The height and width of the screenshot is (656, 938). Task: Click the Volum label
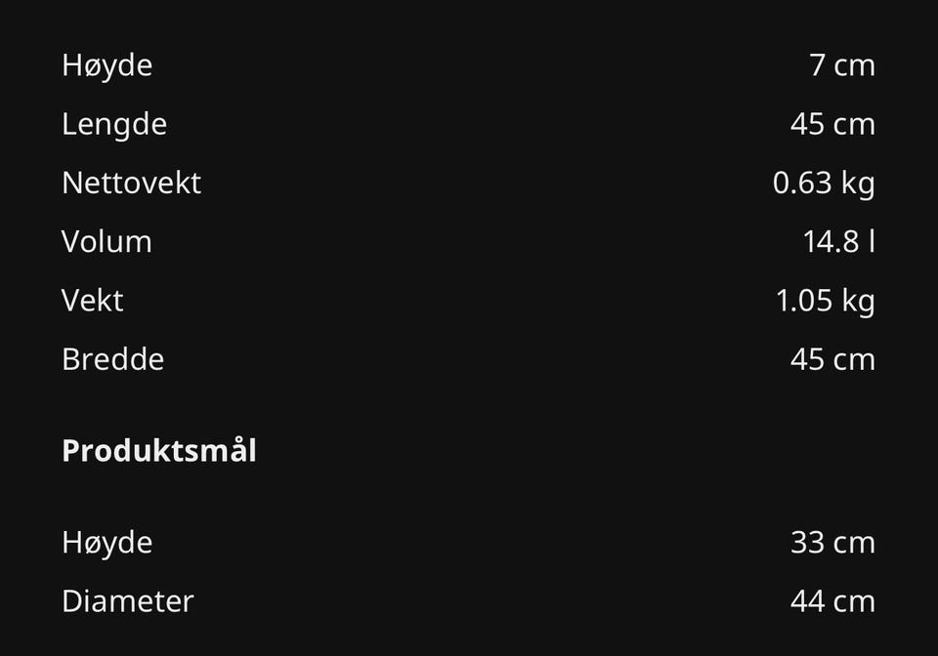[107, 242]
